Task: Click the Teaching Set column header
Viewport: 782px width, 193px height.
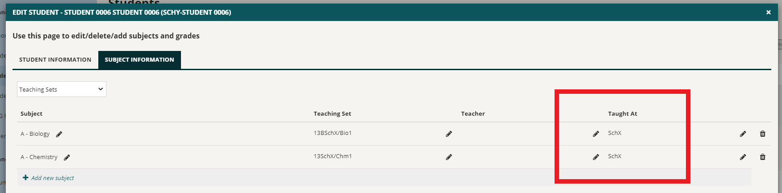Action: [332, 113]
